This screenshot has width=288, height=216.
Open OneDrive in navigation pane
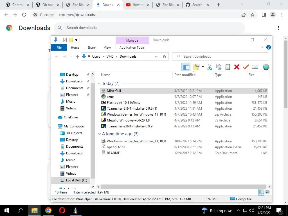pyautogui.click(x=71, y=117)
